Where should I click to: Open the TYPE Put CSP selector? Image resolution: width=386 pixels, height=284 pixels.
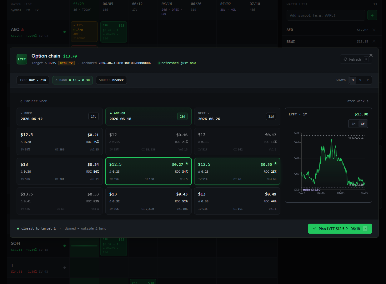33,80
